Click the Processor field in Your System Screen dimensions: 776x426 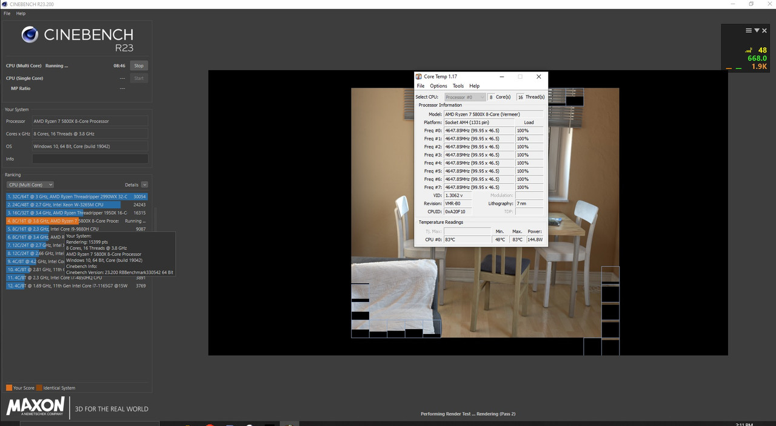[x=90, y=121]
